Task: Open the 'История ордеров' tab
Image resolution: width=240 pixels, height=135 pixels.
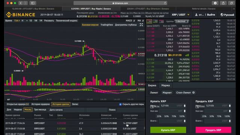Action: coord(40,104)
